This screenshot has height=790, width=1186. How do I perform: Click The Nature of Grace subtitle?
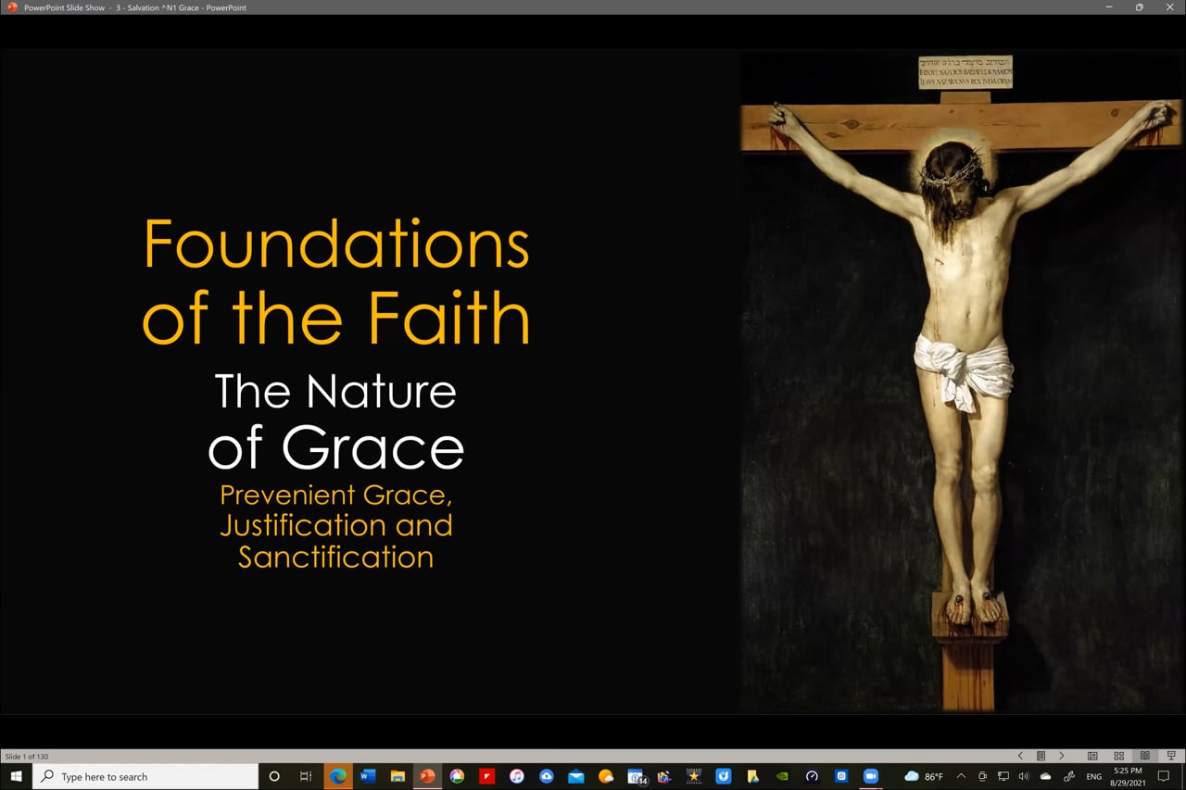coord(335,421)
